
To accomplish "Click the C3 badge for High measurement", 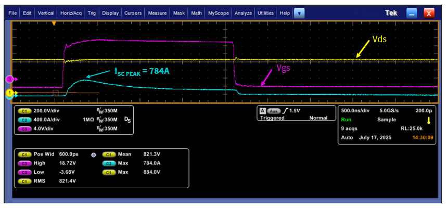I will point(24,163).
